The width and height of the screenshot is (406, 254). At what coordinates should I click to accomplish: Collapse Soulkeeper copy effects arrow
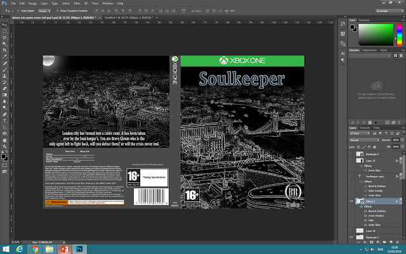(400, 176)
